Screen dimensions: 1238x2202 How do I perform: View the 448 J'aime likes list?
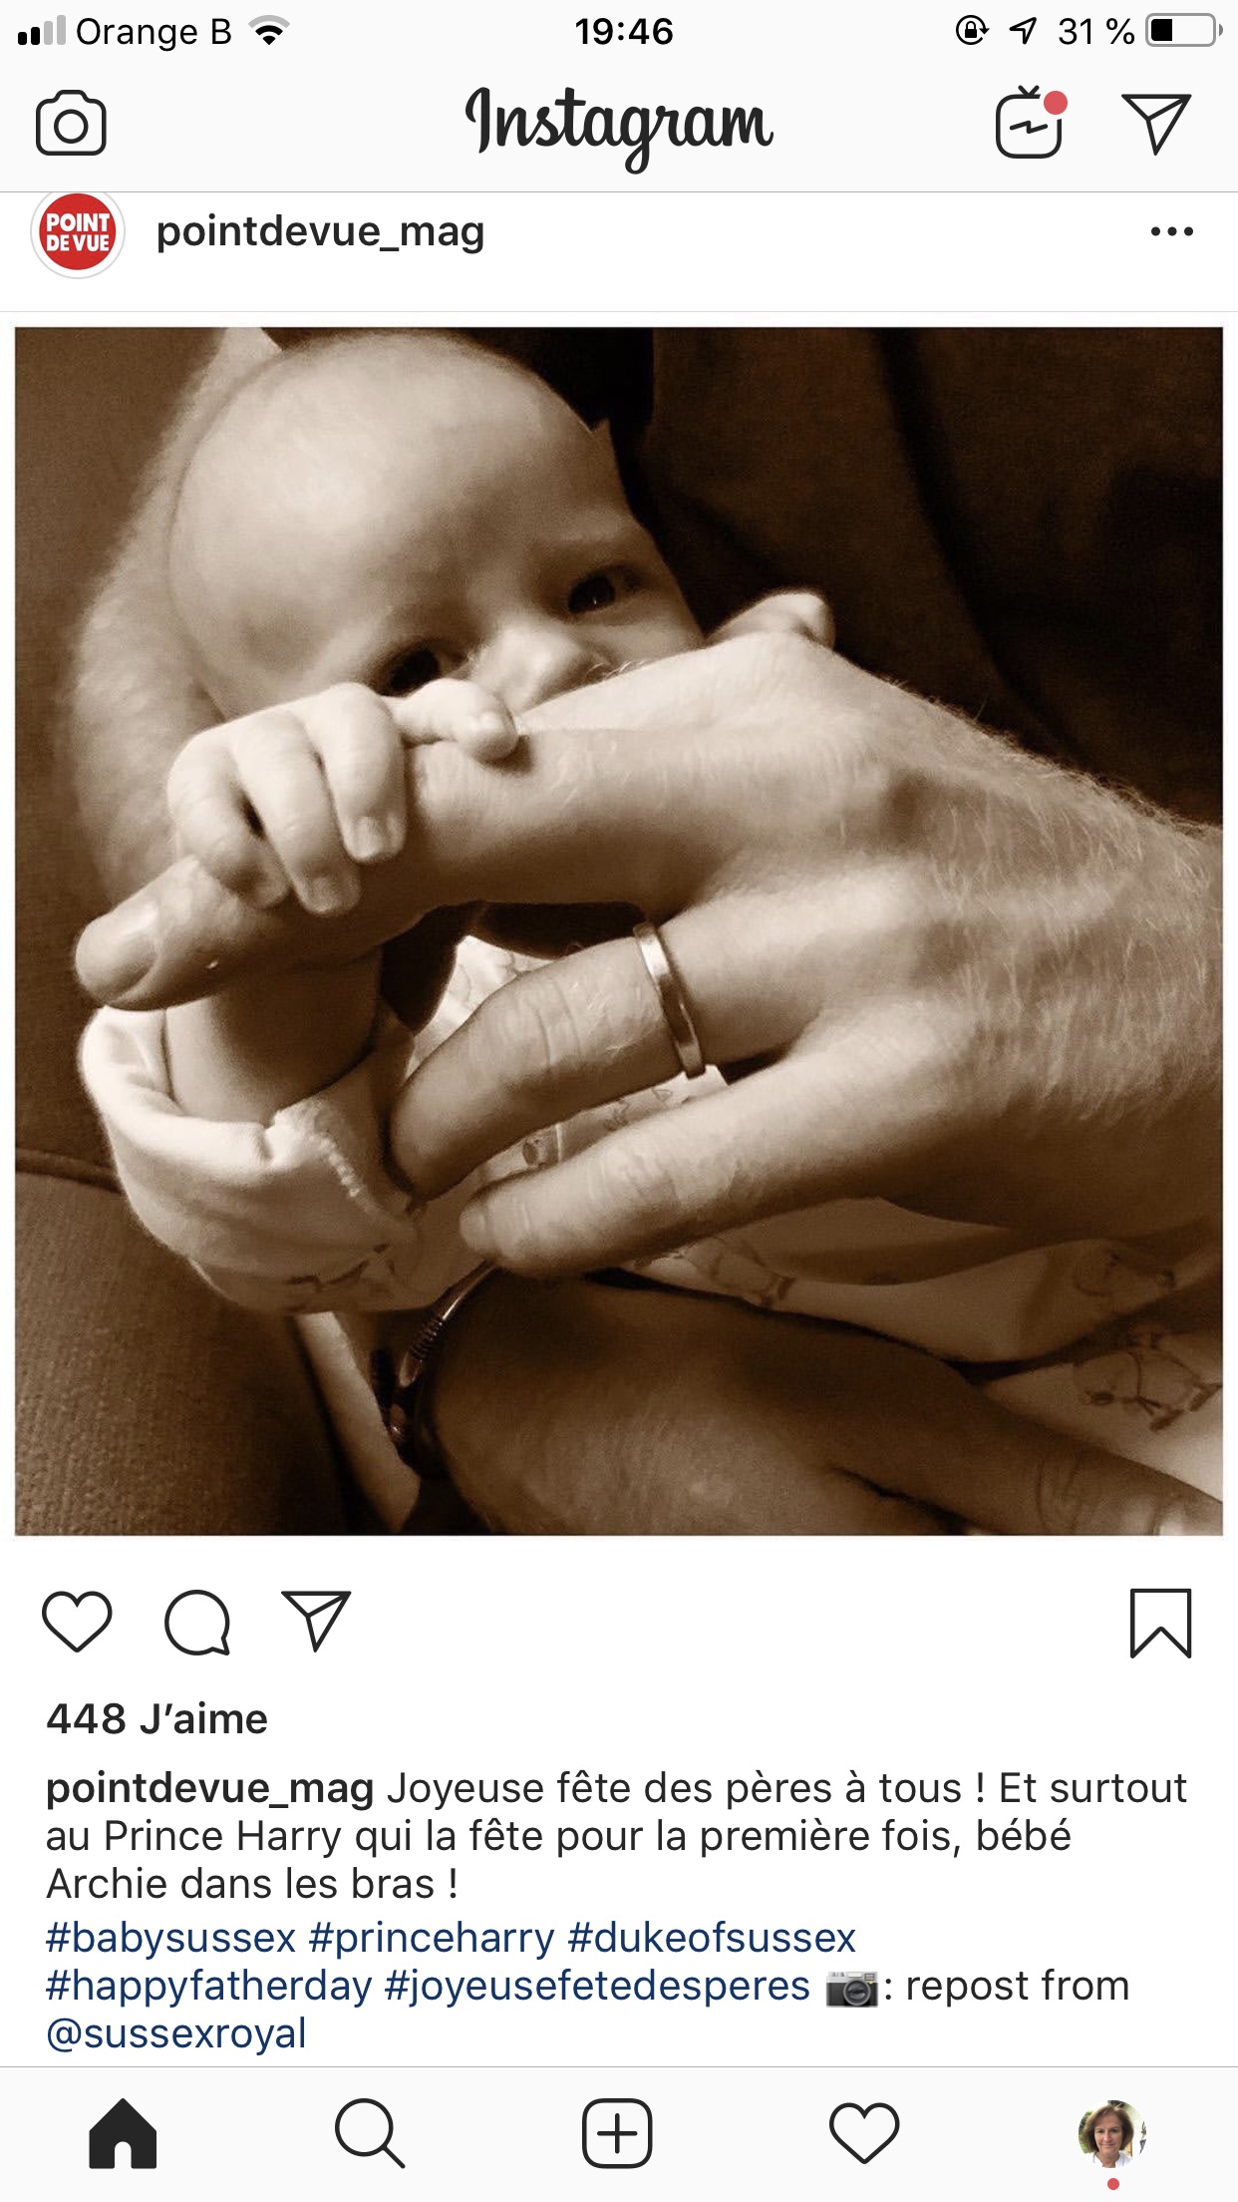pos(156,1718)
